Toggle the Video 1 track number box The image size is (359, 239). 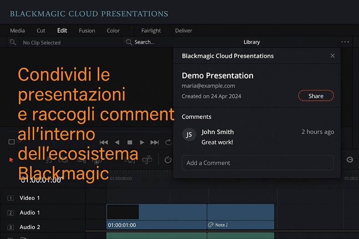tap(10, 198)
